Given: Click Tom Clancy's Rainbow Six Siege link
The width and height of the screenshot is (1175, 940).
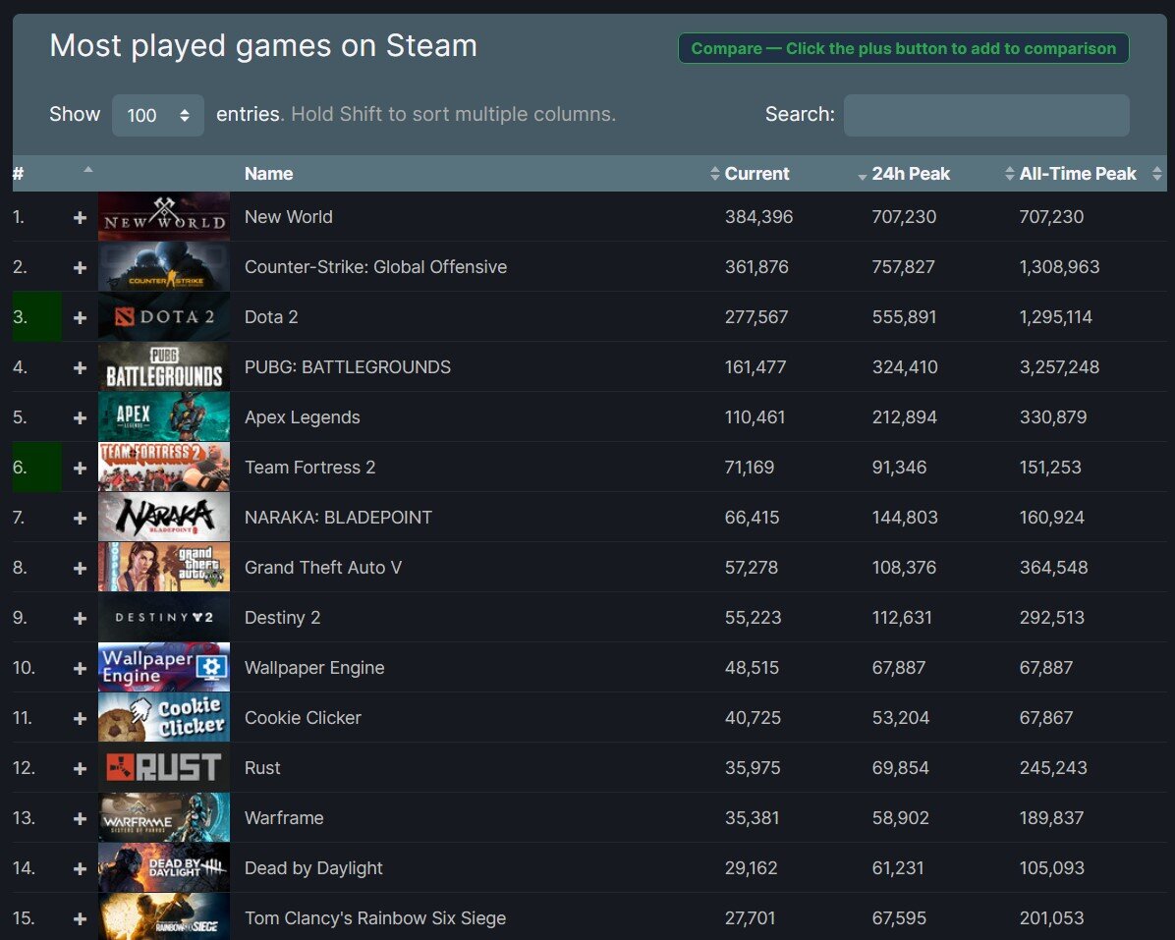Looking at the screenshot, I should click(375, 919).
